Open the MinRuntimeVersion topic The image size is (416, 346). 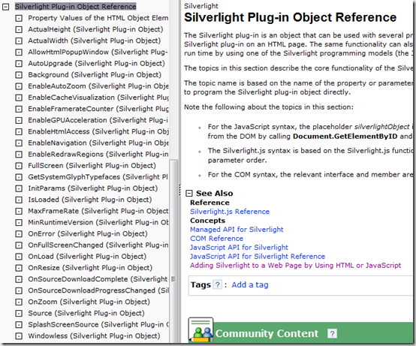pyautogui.click(x=98, y=222)
